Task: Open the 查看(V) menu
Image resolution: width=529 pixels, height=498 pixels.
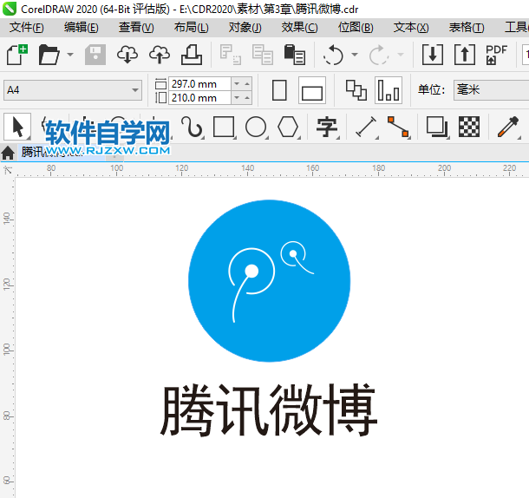Action: point(136,28)
